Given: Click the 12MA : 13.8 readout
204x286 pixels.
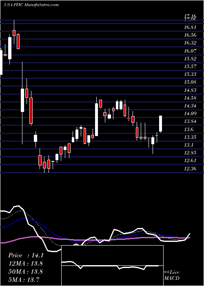Looking at the screenshot, I should (x=26, y=264).
